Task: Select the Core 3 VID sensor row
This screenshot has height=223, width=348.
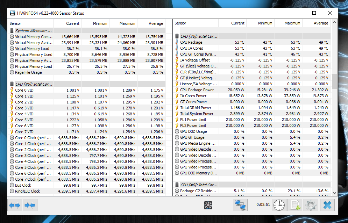Action: click(86, 108)
